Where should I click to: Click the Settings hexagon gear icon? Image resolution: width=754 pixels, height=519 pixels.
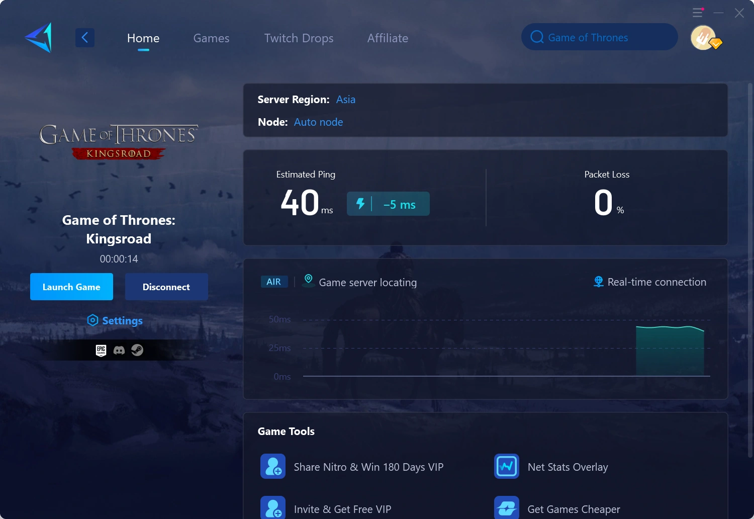(x=92, y=320)
